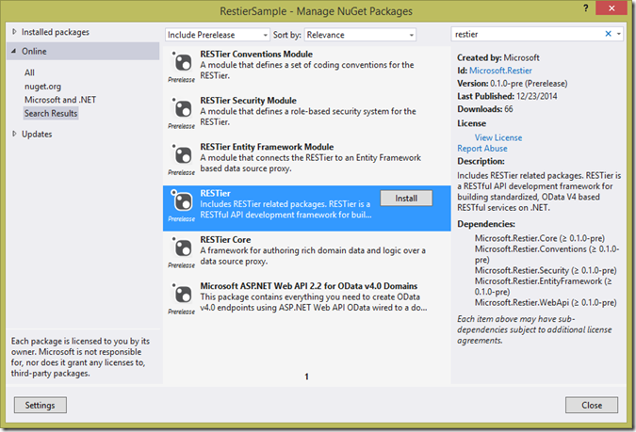Image resolution: width=636 pixels, height=432 pixels.
Task: Select the All source under Online
Action: pyautogui.click(x=29, y=72)
